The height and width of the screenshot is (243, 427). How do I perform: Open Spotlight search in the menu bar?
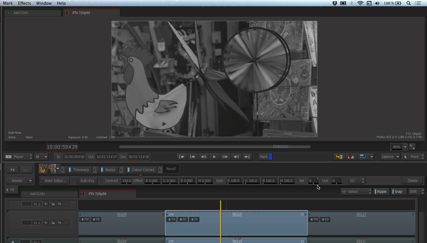[x=408, y=3]
